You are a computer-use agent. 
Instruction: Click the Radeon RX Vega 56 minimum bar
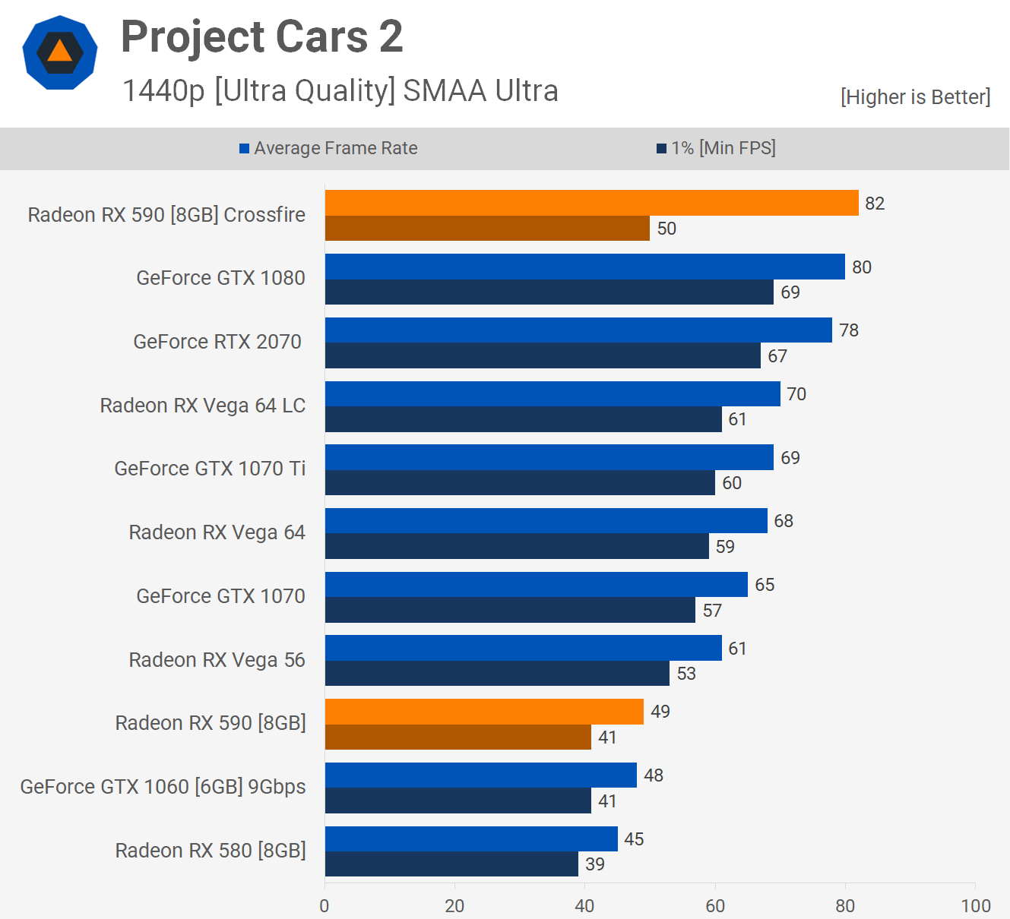(497, 674)
